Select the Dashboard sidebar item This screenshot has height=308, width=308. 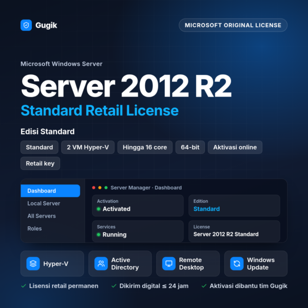50,191
